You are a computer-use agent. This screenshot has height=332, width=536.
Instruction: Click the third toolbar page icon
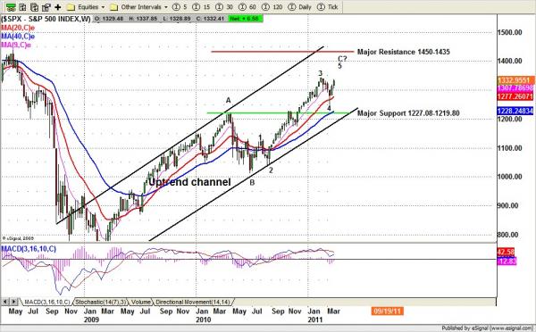(x=34, y=7)
